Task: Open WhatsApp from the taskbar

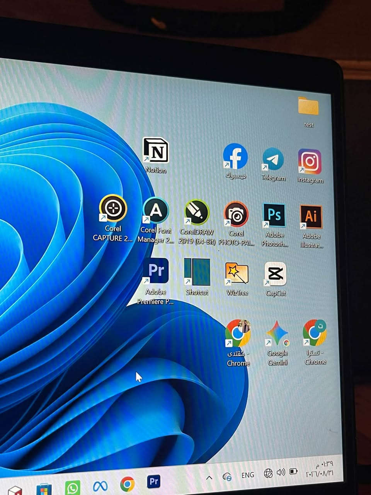Action: click(72, 488)
